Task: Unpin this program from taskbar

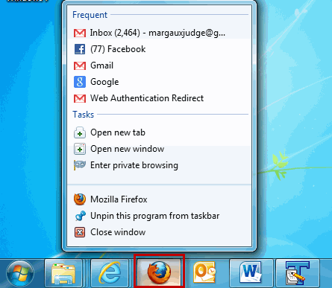Action: [x=159, y=216]
